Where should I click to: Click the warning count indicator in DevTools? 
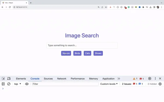[x=135, y=79]
